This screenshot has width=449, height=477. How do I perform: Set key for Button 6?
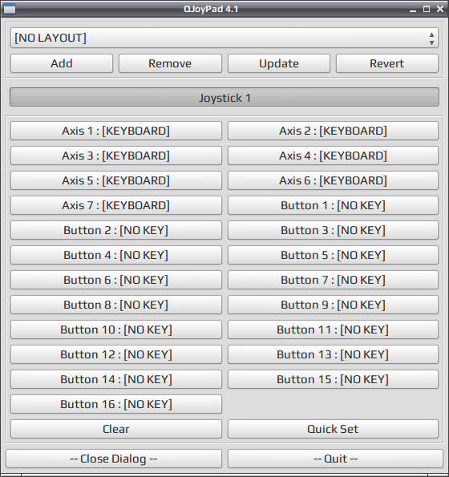point(116,280)
